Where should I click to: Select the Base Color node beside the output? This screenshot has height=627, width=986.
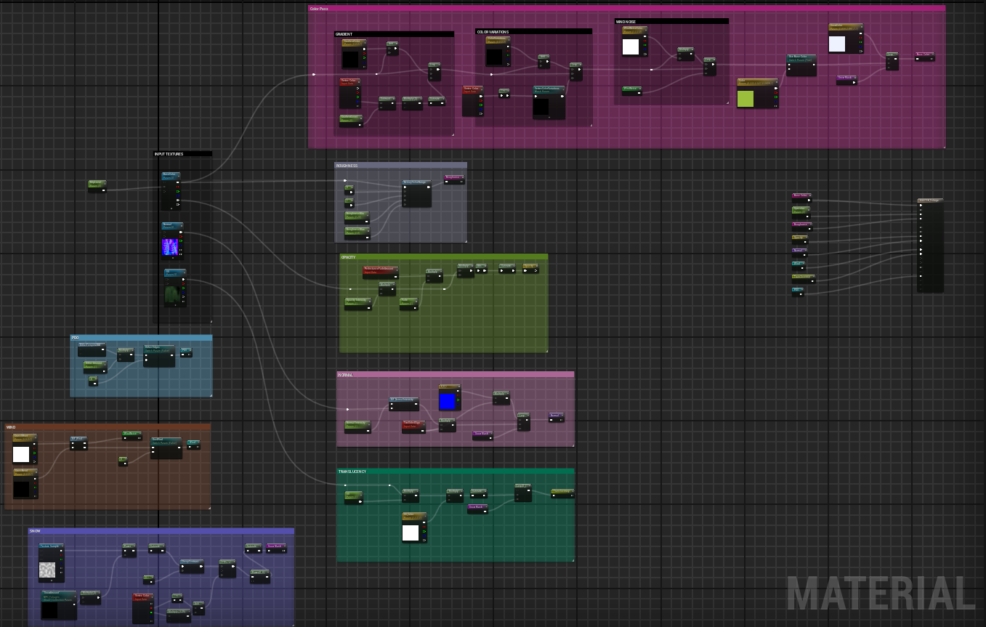[x=801, y=197]
